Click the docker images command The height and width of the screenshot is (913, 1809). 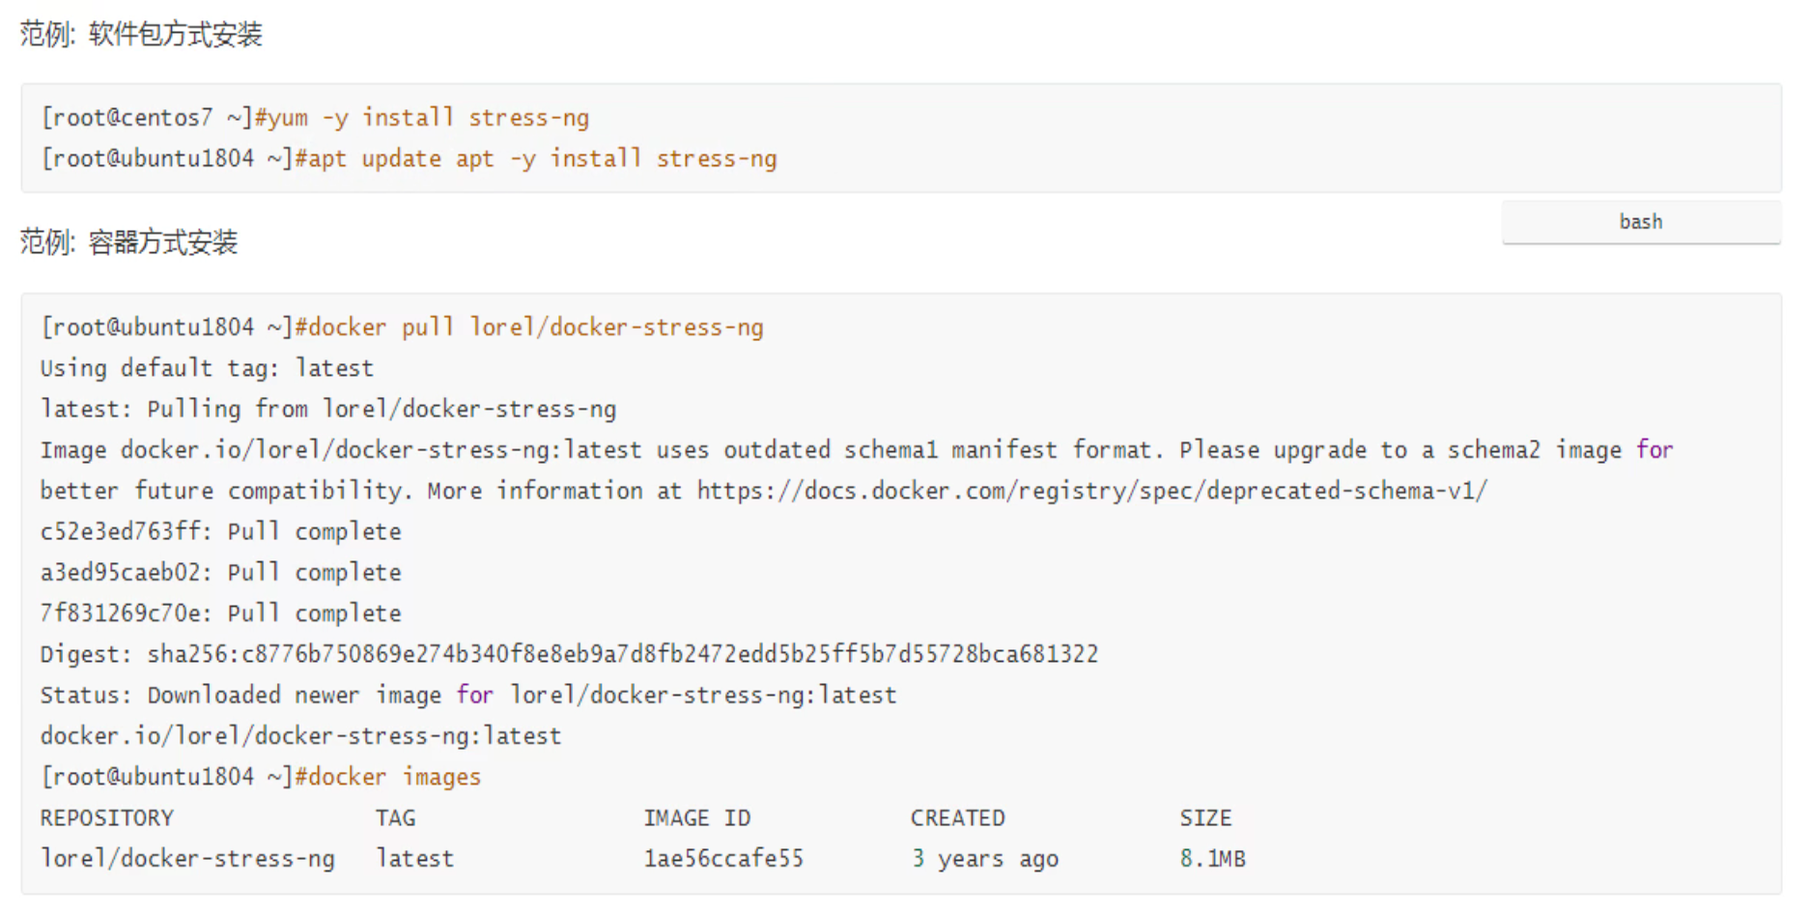(x=387, y=777)
